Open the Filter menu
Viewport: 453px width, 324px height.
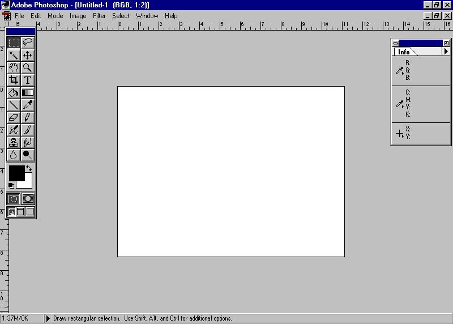click(x=99, y=16)
